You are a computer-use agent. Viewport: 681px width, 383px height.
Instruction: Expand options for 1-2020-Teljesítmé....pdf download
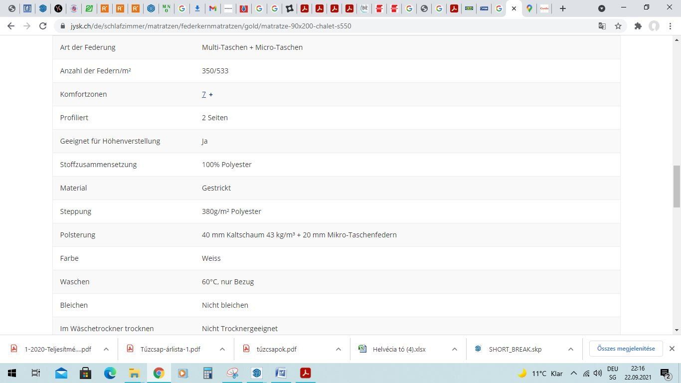click(106, 349)
